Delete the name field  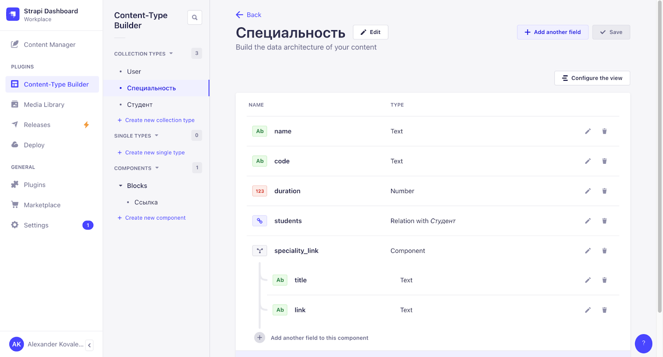click(605, 132)
